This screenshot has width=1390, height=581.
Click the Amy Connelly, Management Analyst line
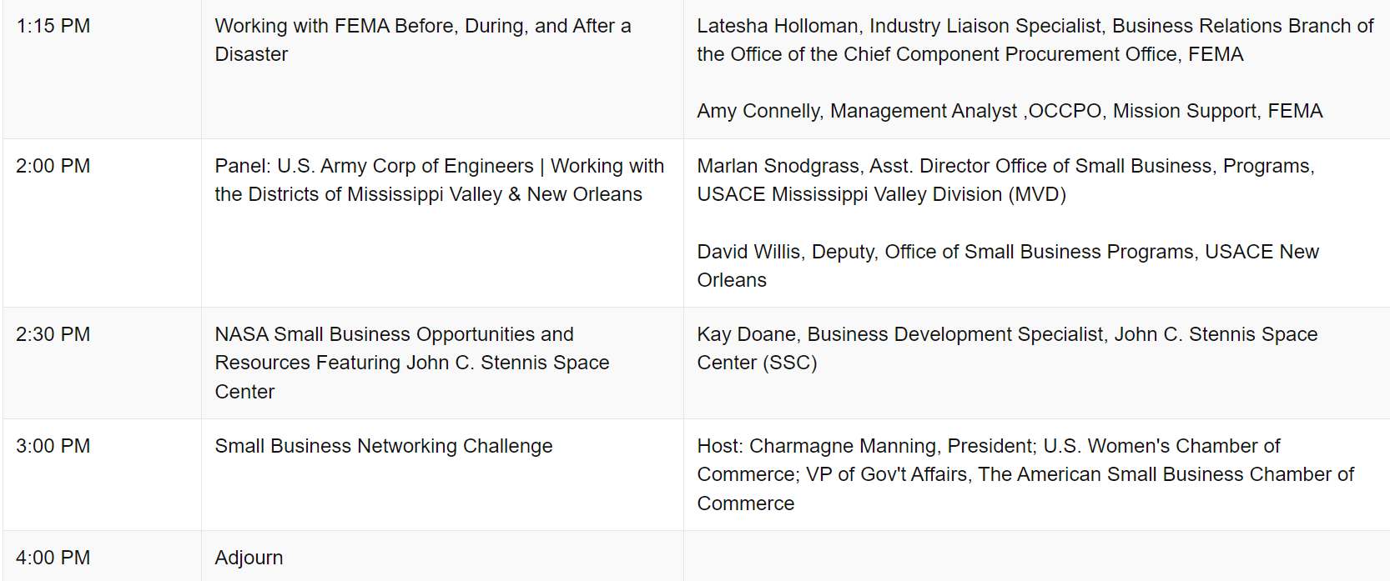pos(1010,111)
